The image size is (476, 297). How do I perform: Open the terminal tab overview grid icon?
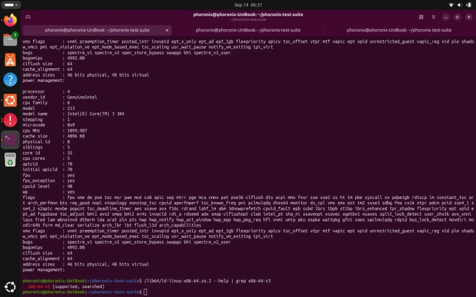[x=421, y=17]
